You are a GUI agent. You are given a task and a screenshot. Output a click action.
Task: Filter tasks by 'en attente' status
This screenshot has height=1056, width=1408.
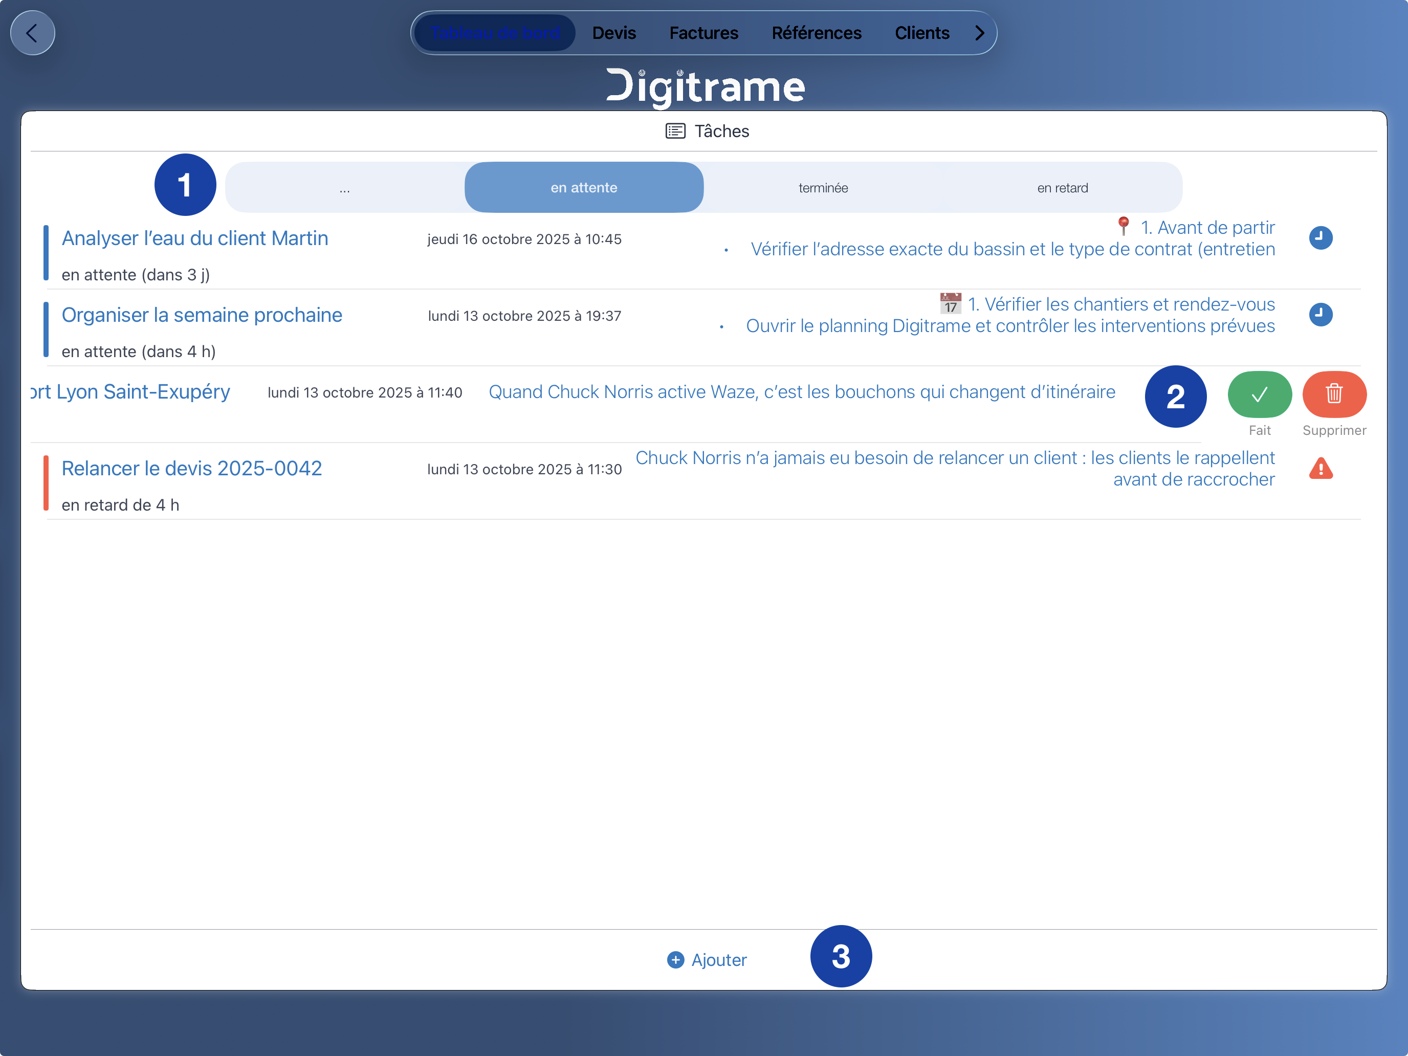(583, 188)
